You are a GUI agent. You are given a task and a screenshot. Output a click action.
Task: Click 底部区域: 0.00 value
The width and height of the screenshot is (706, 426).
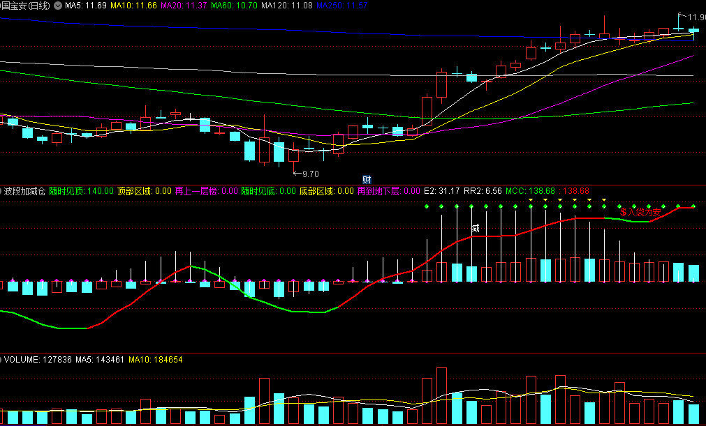[326, 192]
